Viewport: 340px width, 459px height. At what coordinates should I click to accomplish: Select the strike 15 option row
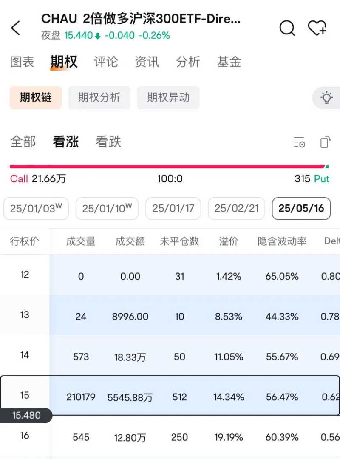pyautogui.click(x=170, y=396)
